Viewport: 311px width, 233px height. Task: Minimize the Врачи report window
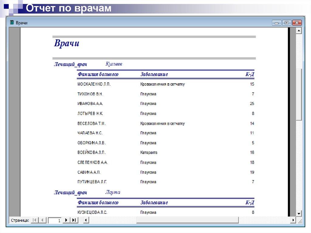tap(276, 23)
